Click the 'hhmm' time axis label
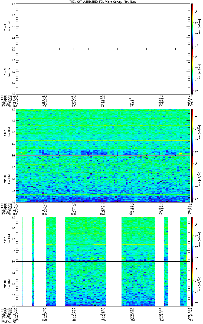 tap(4, 320)
